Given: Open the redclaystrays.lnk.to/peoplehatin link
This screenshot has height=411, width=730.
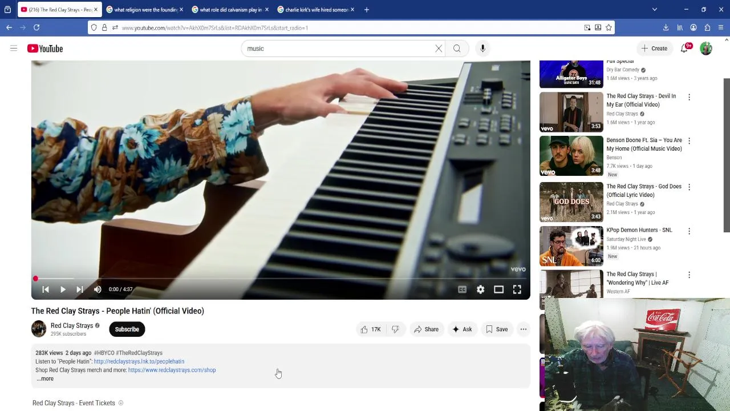Looking at the screenshot, I should (x=139, y=361).
